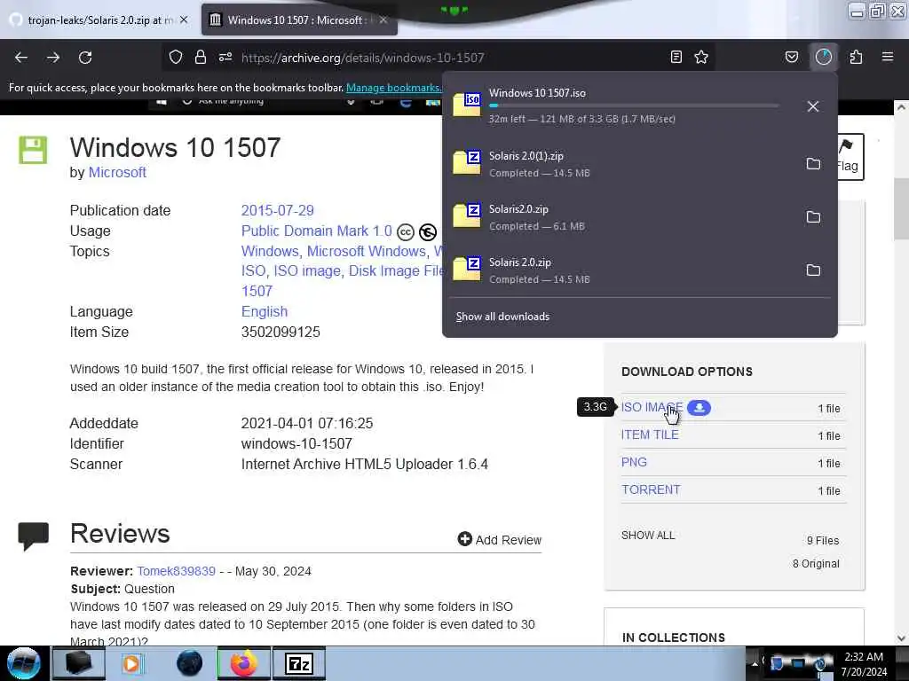
Task: Open Firefox from the taskbar
Action: pos(243,663)
